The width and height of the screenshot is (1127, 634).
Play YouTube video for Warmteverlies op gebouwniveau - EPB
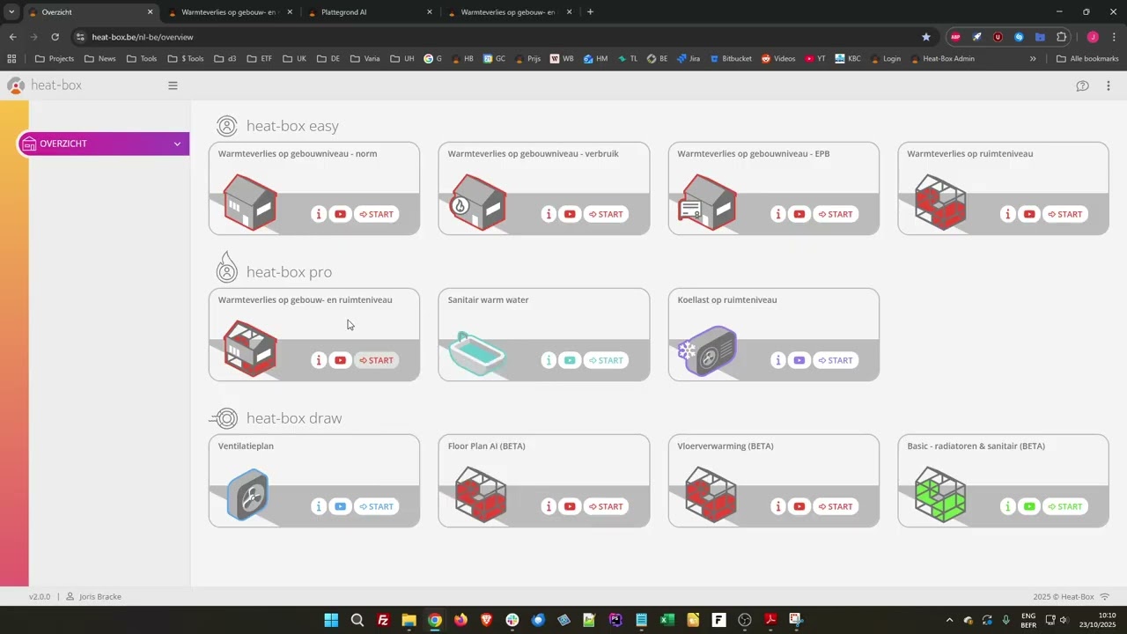pyautogui.click(x=799, y=214)
